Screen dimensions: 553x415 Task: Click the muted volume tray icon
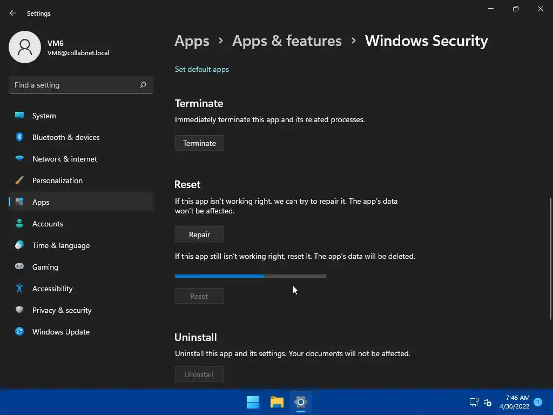tap(488, 402)
